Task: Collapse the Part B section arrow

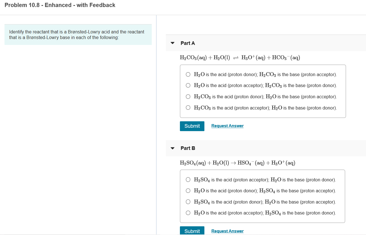Action: coord(173,148)
